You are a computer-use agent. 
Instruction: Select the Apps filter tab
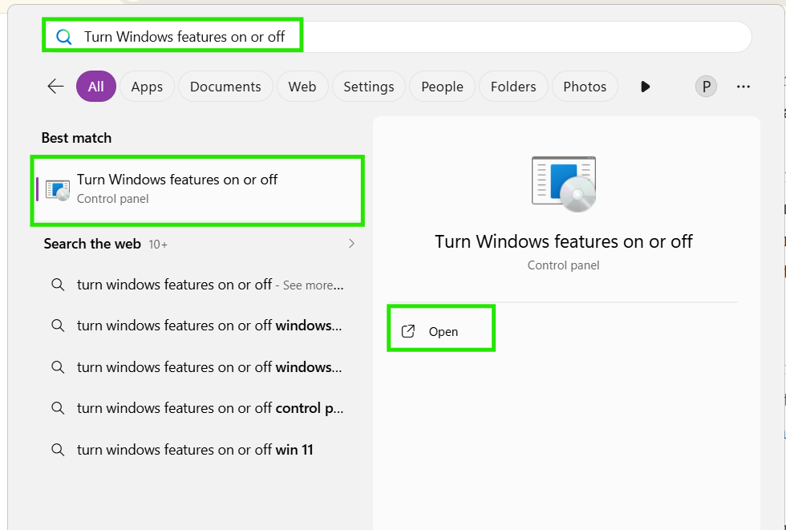point(147,87)
